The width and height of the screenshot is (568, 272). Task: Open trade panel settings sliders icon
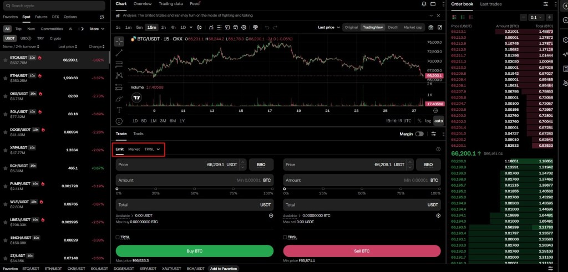click(434, 134)
